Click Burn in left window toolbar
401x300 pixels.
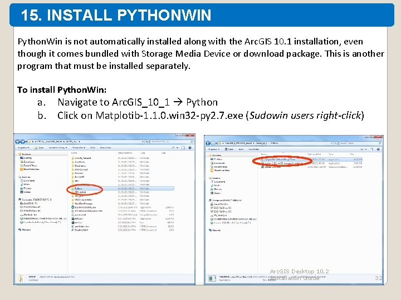[x=92, y=148]
